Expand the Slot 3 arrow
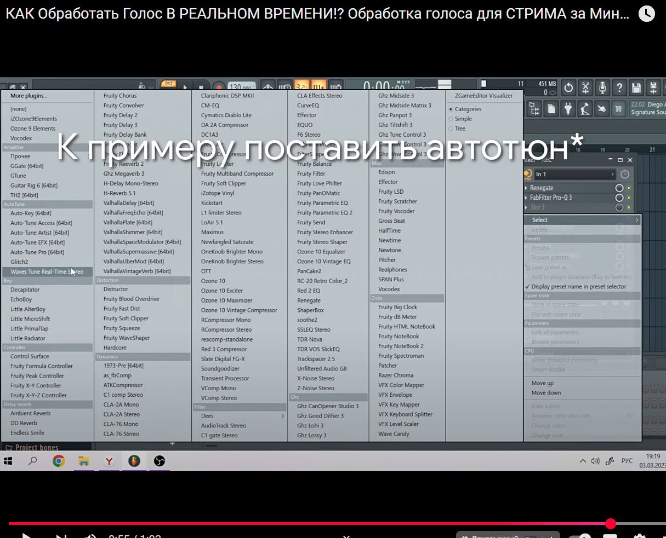 tap(526, 207)
